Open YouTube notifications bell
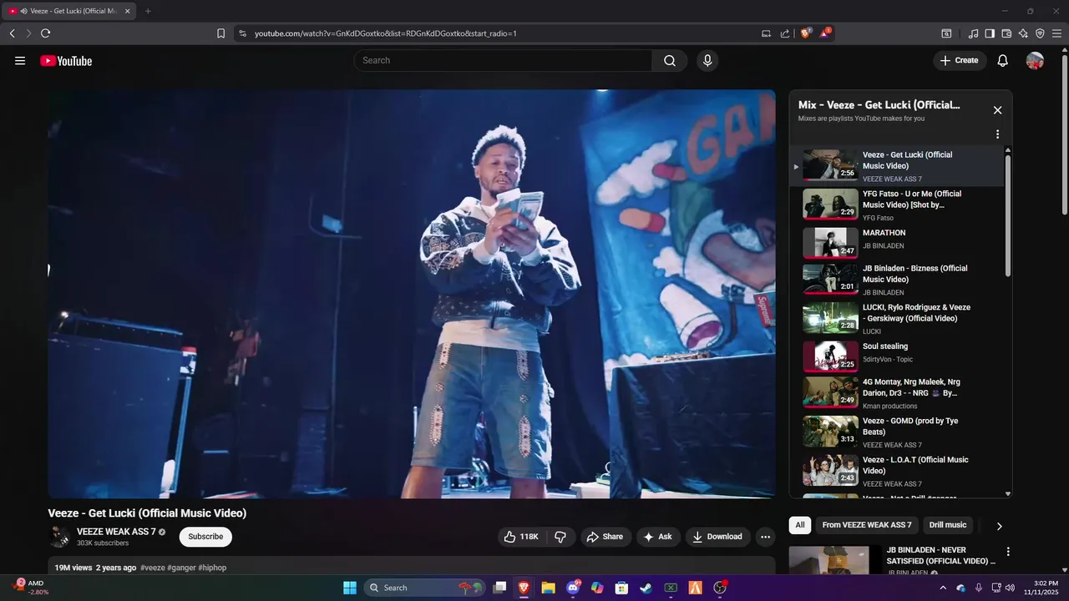This screenshot has height=601, width=1069. [1003, 60]
